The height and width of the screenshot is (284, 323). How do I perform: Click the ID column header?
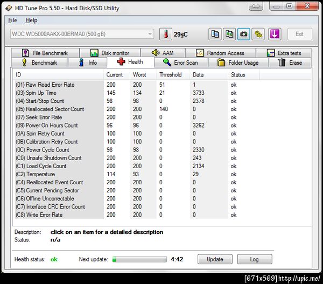coord(58,75)
